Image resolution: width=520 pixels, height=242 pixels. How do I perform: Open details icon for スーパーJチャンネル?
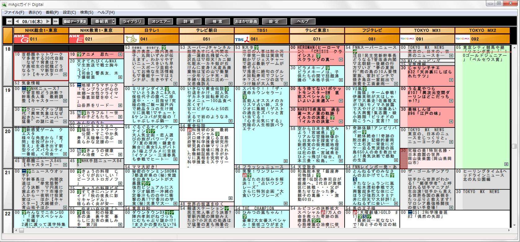point(231,84)
